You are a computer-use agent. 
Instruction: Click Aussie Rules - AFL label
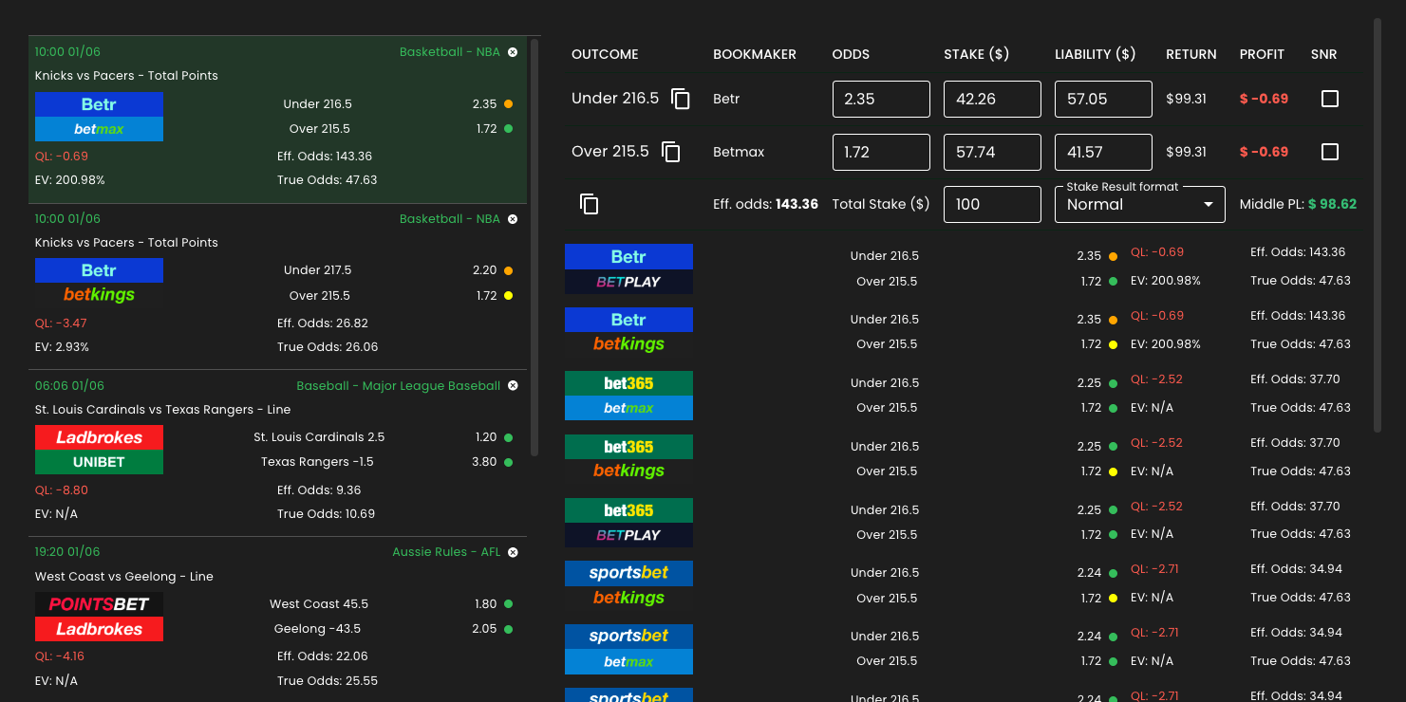click(446, 552)
